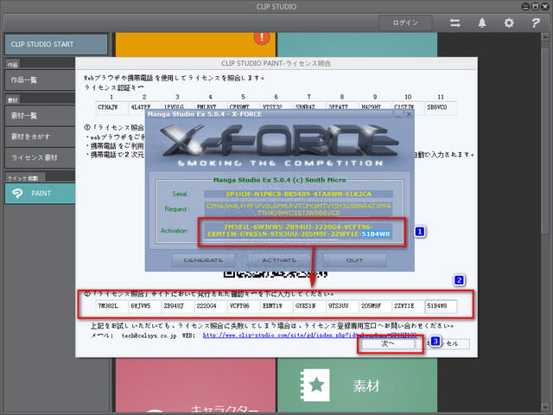Click confirmation key field containing GYKS1N
Viewport: 553px width, 415px height.
pos(309,306)
